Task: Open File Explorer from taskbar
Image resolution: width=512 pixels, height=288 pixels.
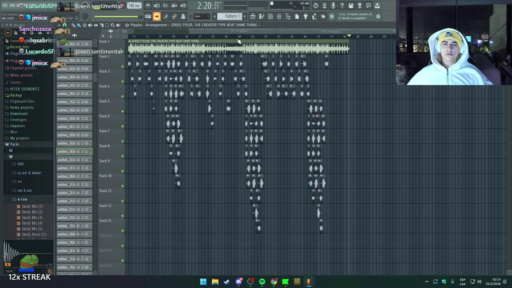Action: pyautogui.click(x=215, y=282)
